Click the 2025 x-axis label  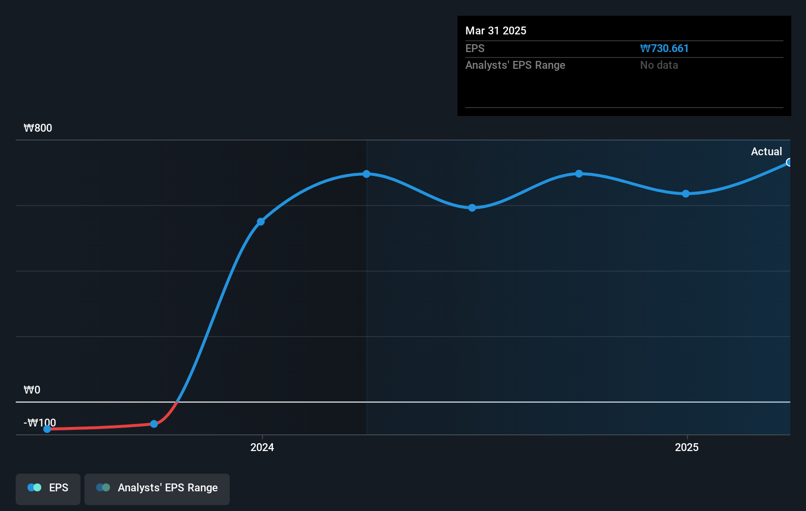687,447
